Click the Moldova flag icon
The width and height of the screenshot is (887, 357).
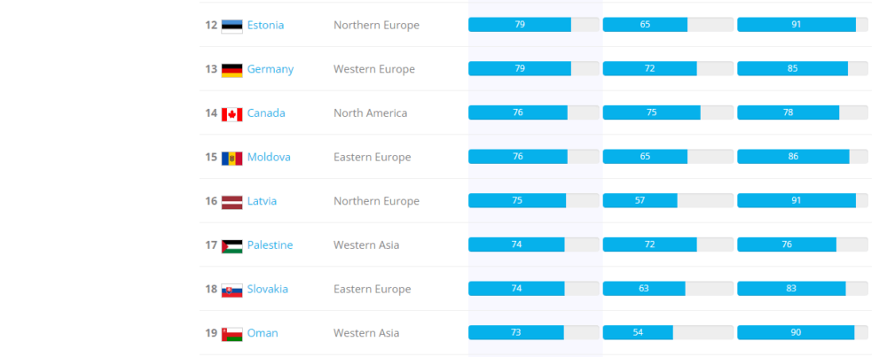232,158
